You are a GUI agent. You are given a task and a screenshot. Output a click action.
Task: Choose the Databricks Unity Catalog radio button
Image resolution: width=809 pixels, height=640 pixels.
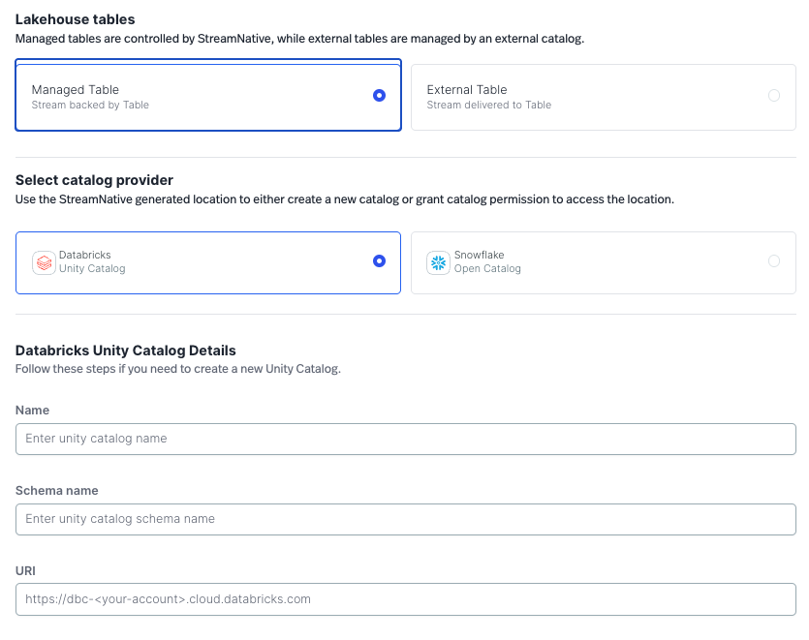379,260
